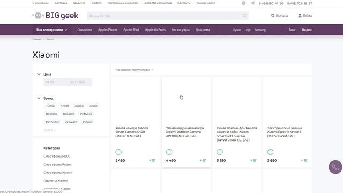This screenshot has width=343, height=193.
Task: Open Гарантия in top bar
Action: point(79,3)
